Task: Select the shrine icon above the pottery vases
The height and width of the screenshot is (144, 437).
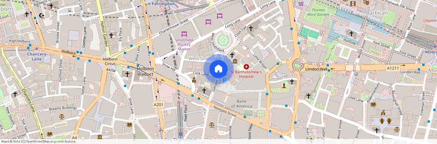Action: pyautogui.click(x=383, y=112)
